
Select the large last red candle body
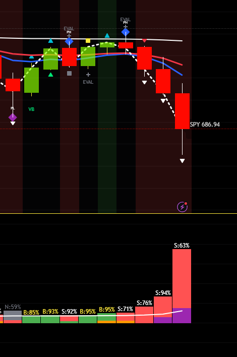pyautogui.click(x=182, y=111)
